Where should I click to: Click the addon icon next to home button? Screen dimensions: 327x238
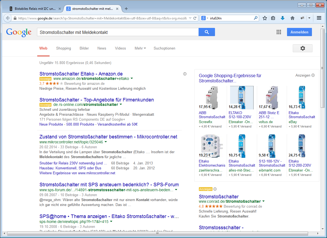coord(302,18)
